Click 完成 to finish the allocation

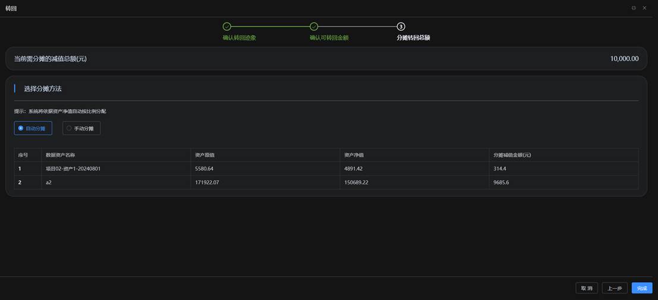click(642, 288)
